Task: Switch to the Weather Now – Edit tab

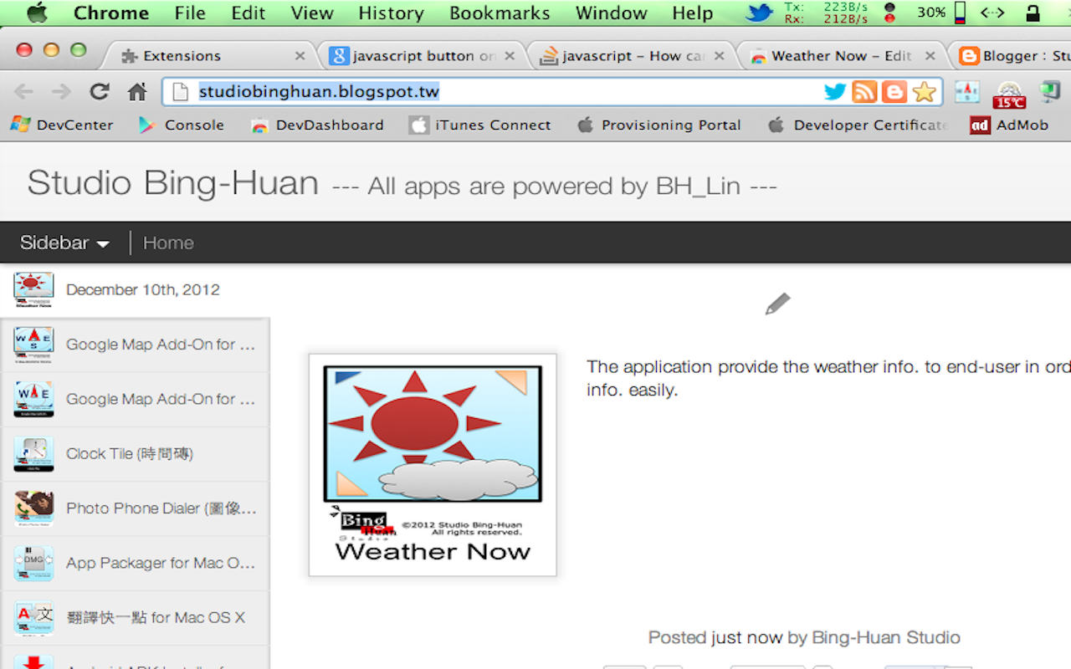Action: tap(841, 55)
